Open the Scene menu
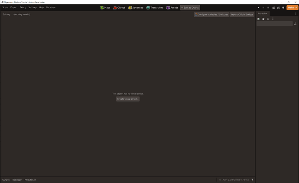The height and width of the screenshot is (183, 299). coord(5,7)
